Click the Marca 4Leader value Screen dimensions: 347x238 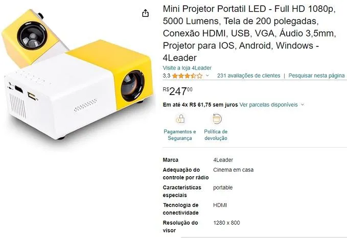click(223, 160)
